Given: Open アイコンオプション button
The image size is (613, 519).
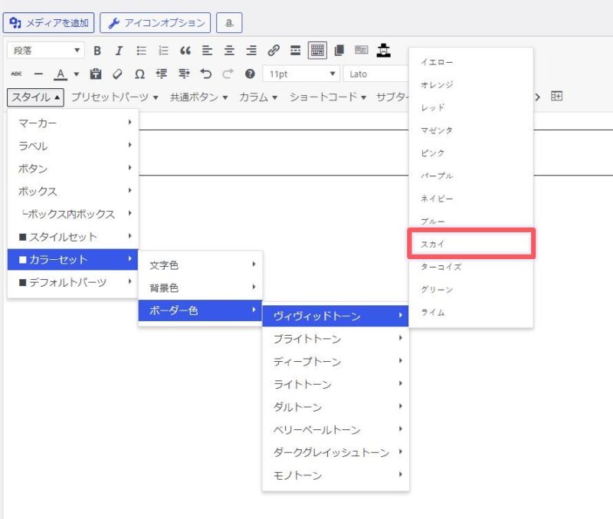Looking at the screenshot, I should pos(156,23).
